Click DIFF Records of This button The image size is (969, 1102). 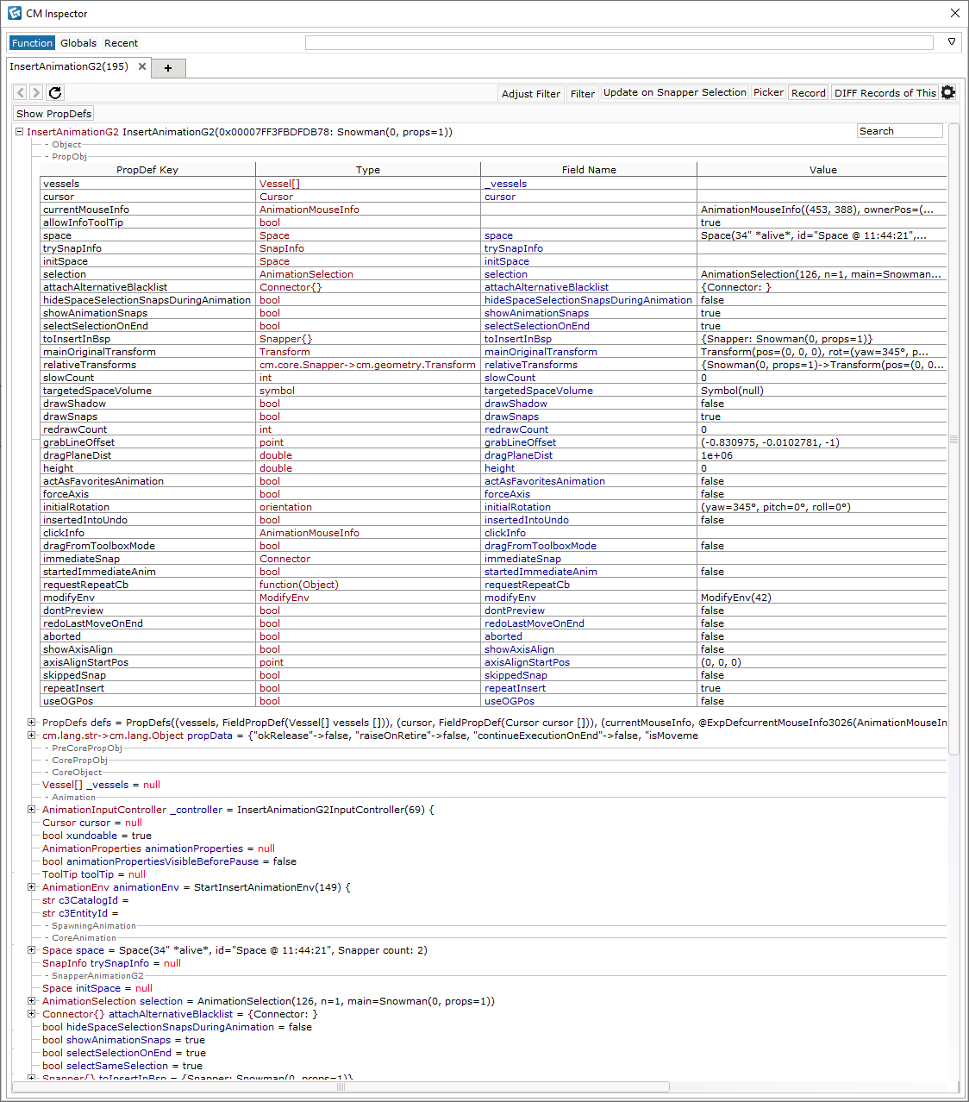coord(885,92)
